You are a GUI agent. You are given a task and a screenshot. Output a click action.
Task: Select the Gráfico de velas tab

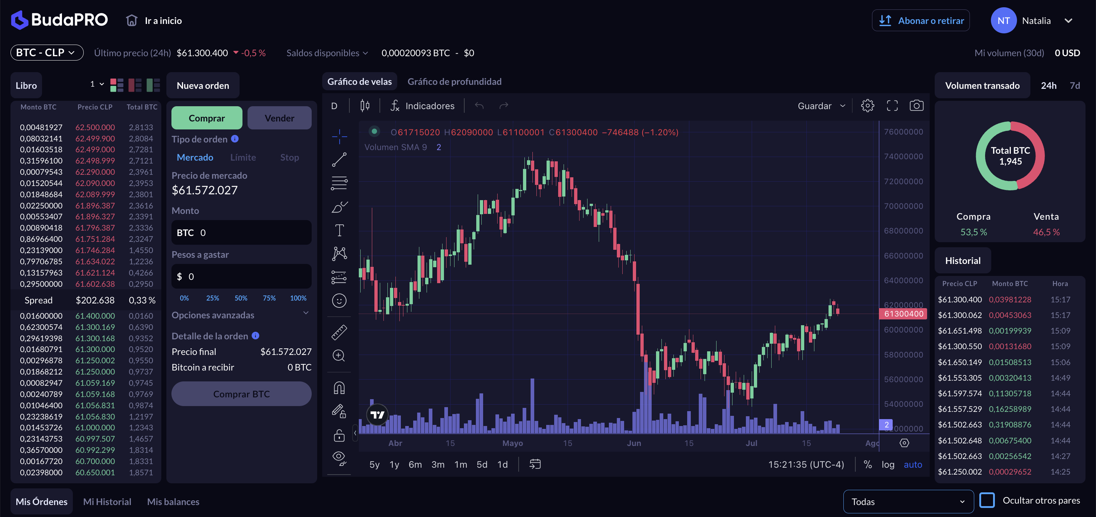point(359,81)
